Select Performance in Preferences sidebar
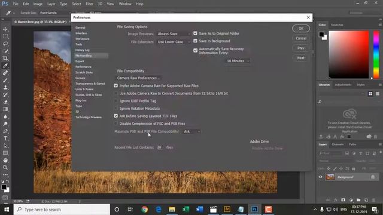The image size is (383, 215). click(83, 67)
